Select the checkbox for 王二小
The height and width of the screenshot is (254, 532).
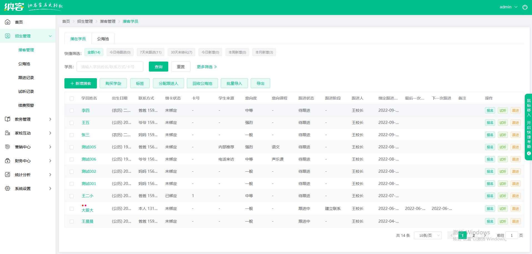coord(72,195)
